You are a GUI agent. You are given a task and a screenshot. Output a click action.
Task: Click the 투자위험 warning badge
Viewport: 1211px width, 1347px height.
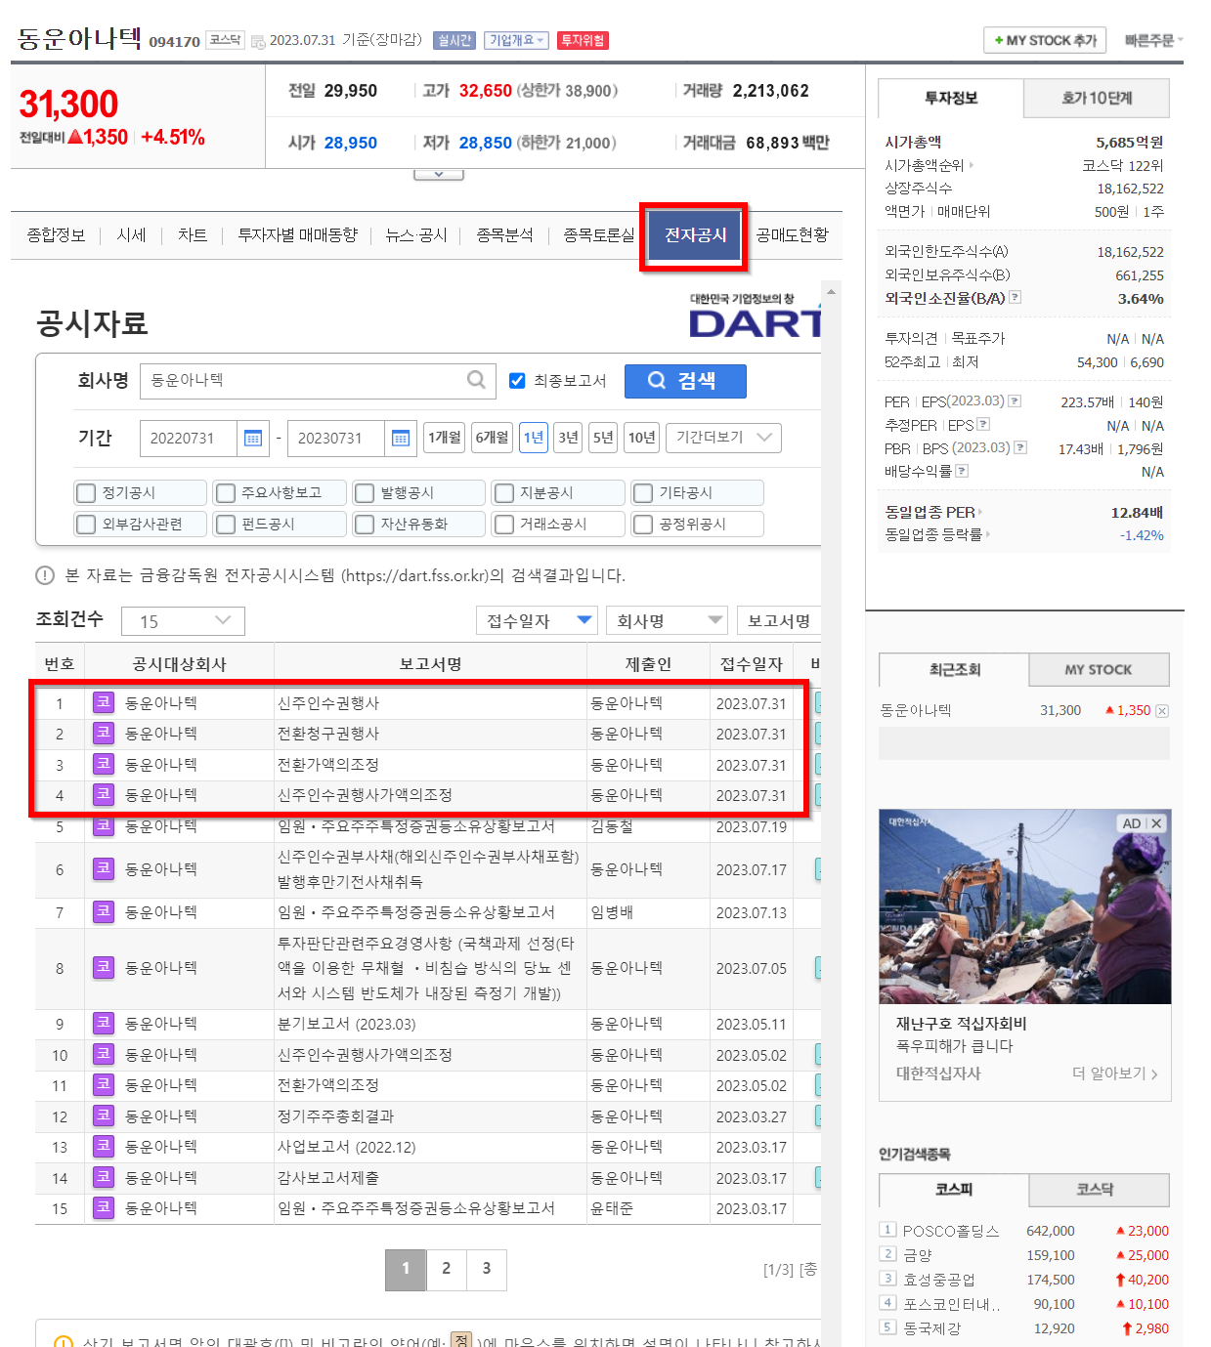583,40
